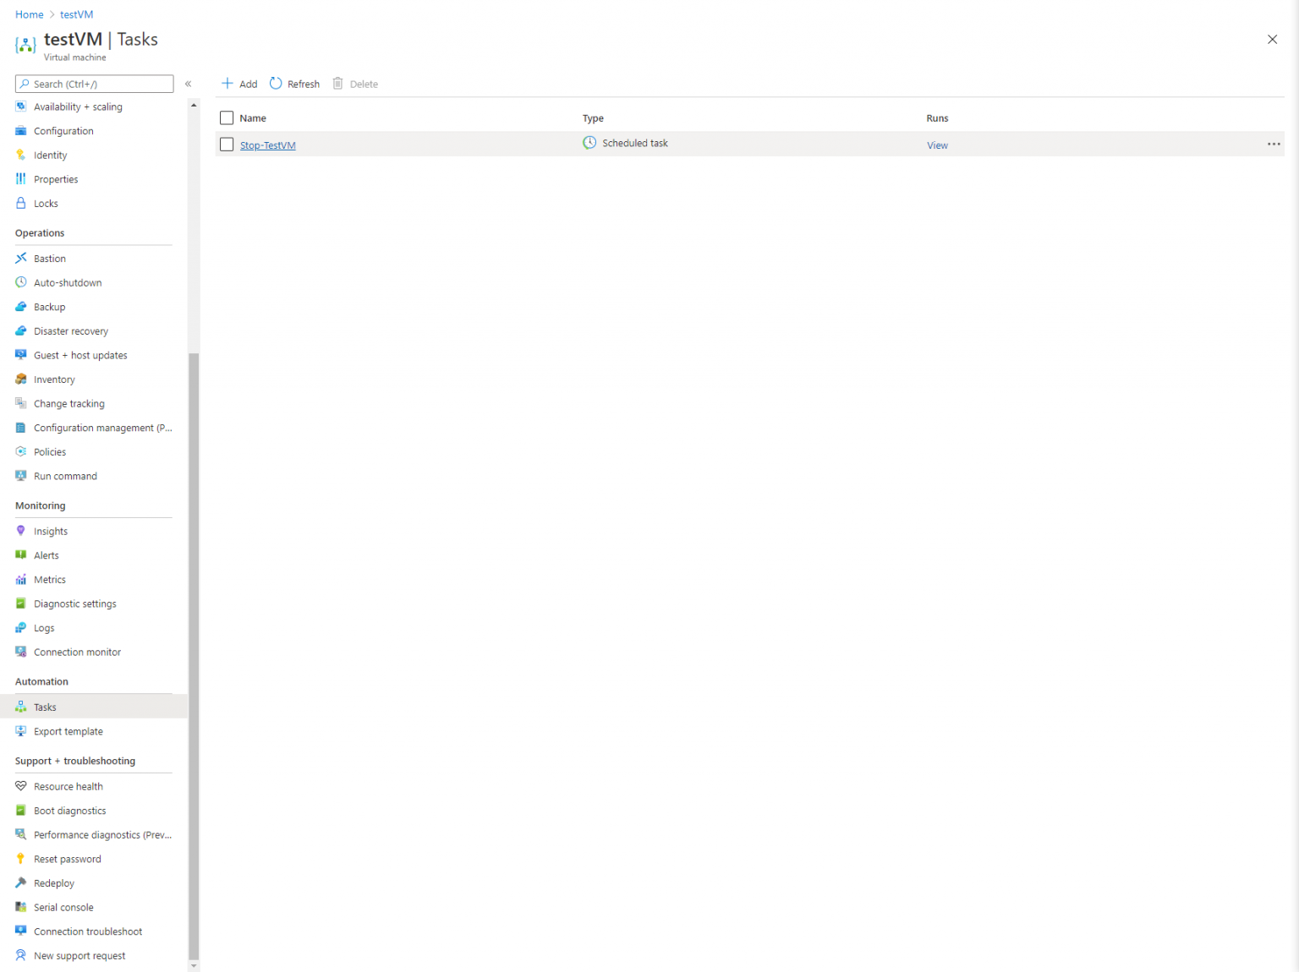Open the Stop-TestVM task link
Viewport: 1299px width, 972px height.
pos(268,145)
